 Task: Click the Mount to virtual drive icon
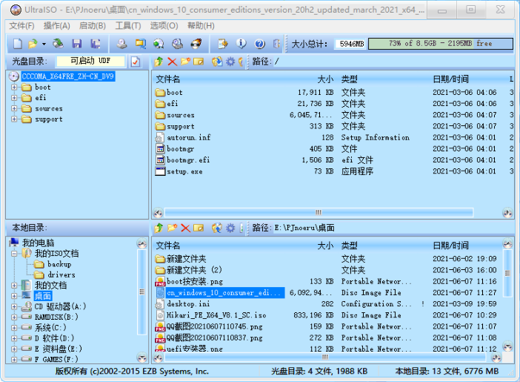(178, 44)
